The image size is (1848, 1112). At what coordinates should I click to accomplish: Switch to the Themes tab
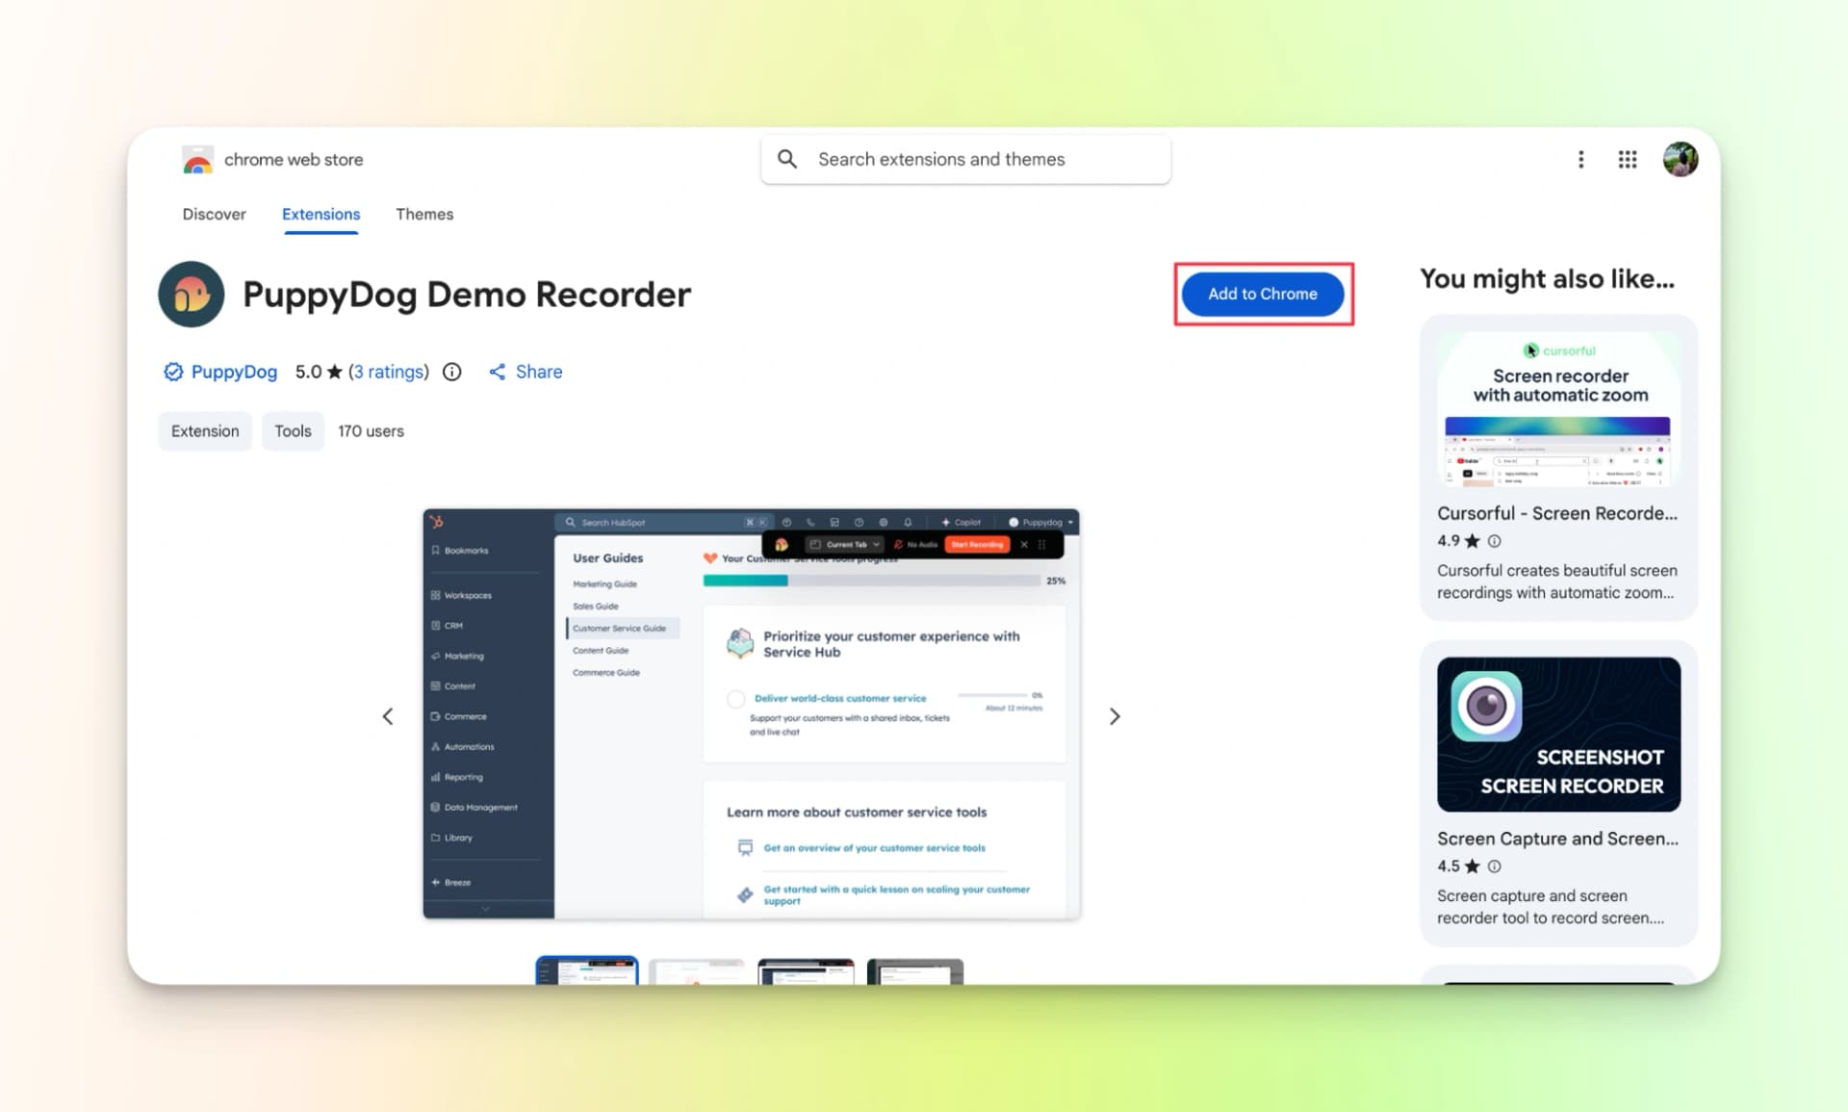point(424,214)
